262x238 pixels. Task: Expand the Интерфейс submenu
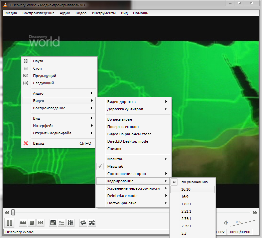[59, 126]
